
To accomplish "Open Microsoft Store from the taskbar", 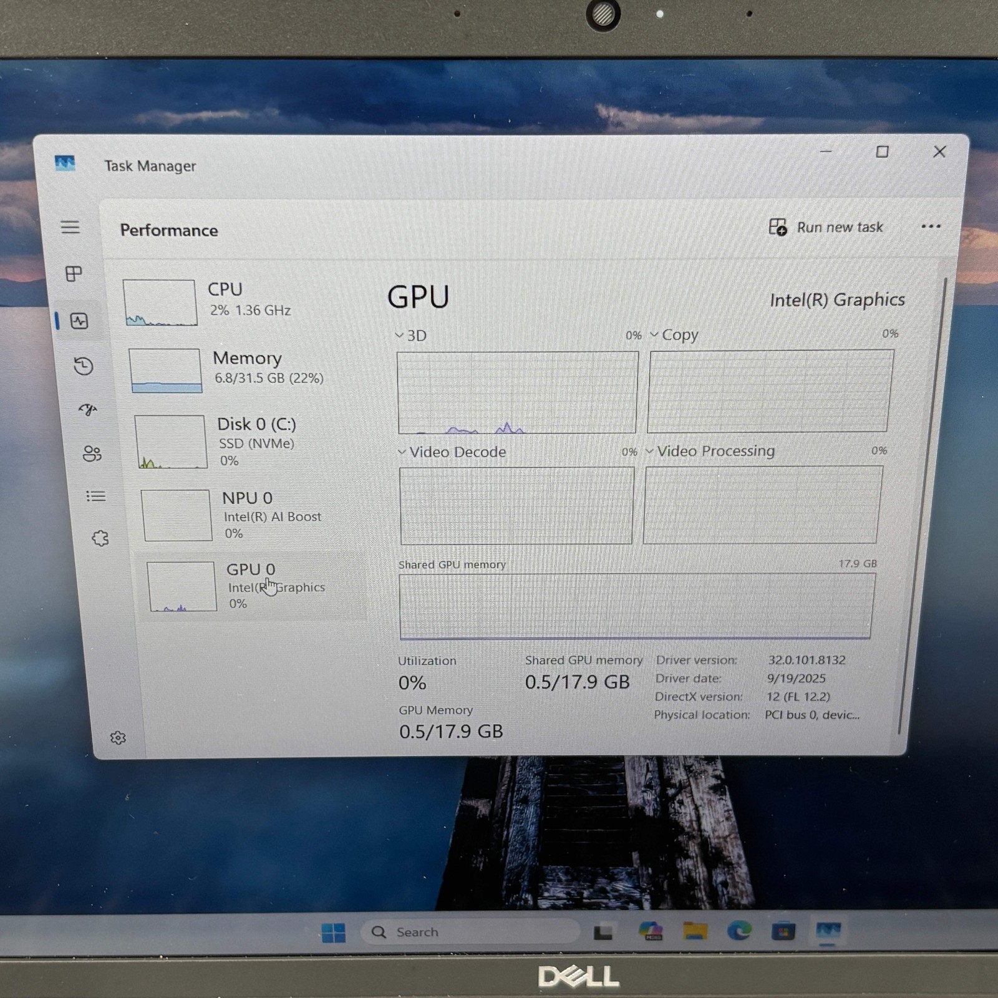I will click(x=783, y=931).
